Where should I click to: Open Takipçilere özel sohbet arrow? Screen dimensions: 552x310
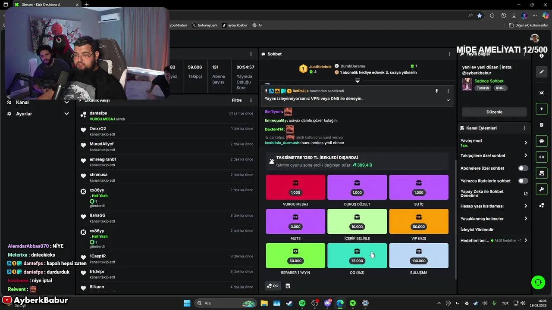[526, 155]
